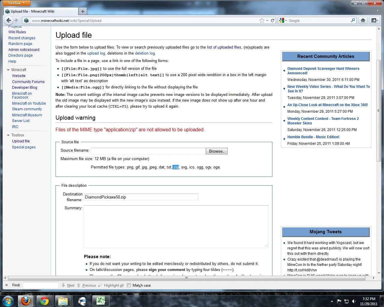Go to the Firefox Home page icon
Viewport: 384px width, 307px height.
(363, 20)
